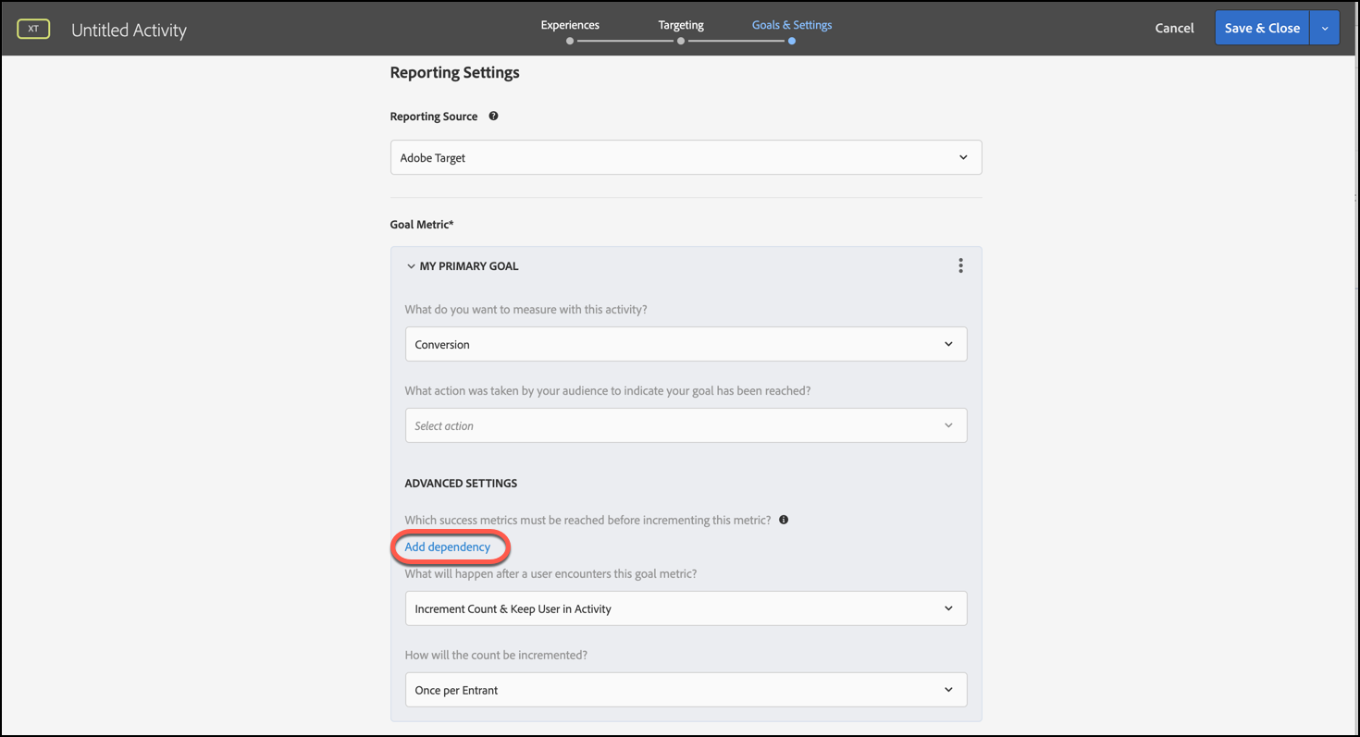
Task: Click the Reporting Source help icon
Action: tap(493, 117)
